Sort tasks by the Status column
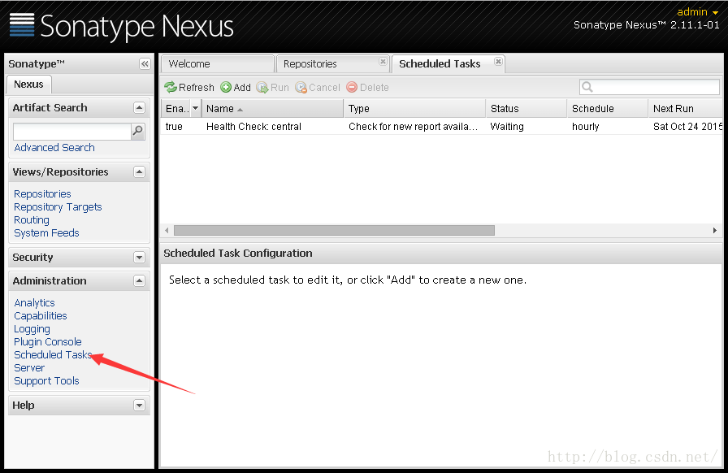The image size is (728, 473). [526, 108]
